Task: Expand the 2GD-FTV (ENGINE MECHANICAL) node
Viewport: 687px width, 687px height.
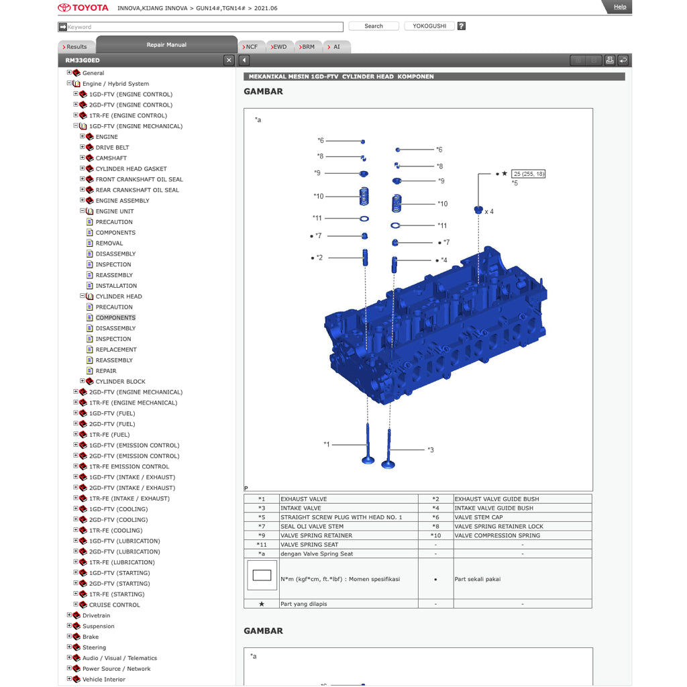Action: point(76,392)
